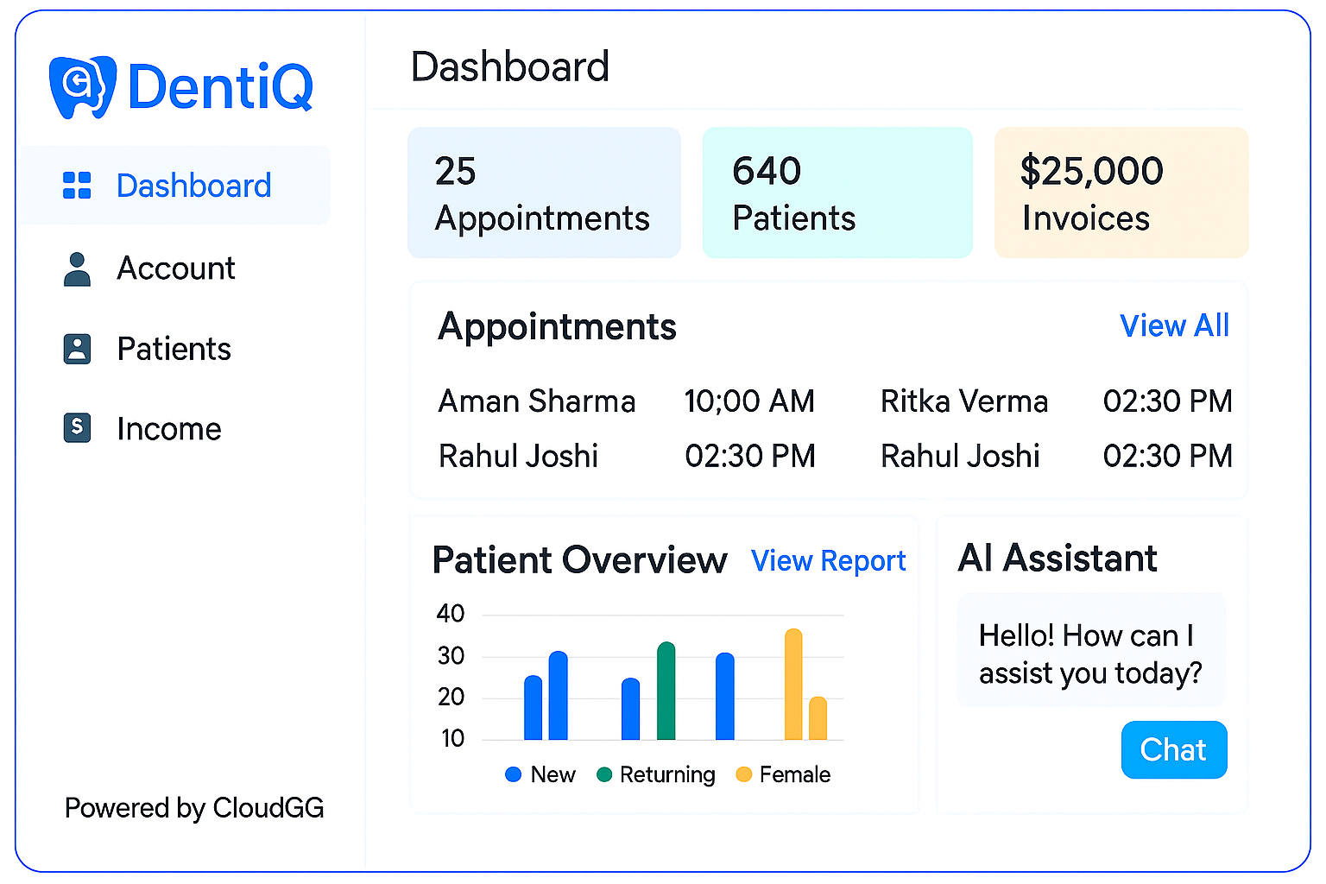Viewport: 1326px width, 884px height.
Task: Click the Account person icon
Action: click(x=79, y=268)
